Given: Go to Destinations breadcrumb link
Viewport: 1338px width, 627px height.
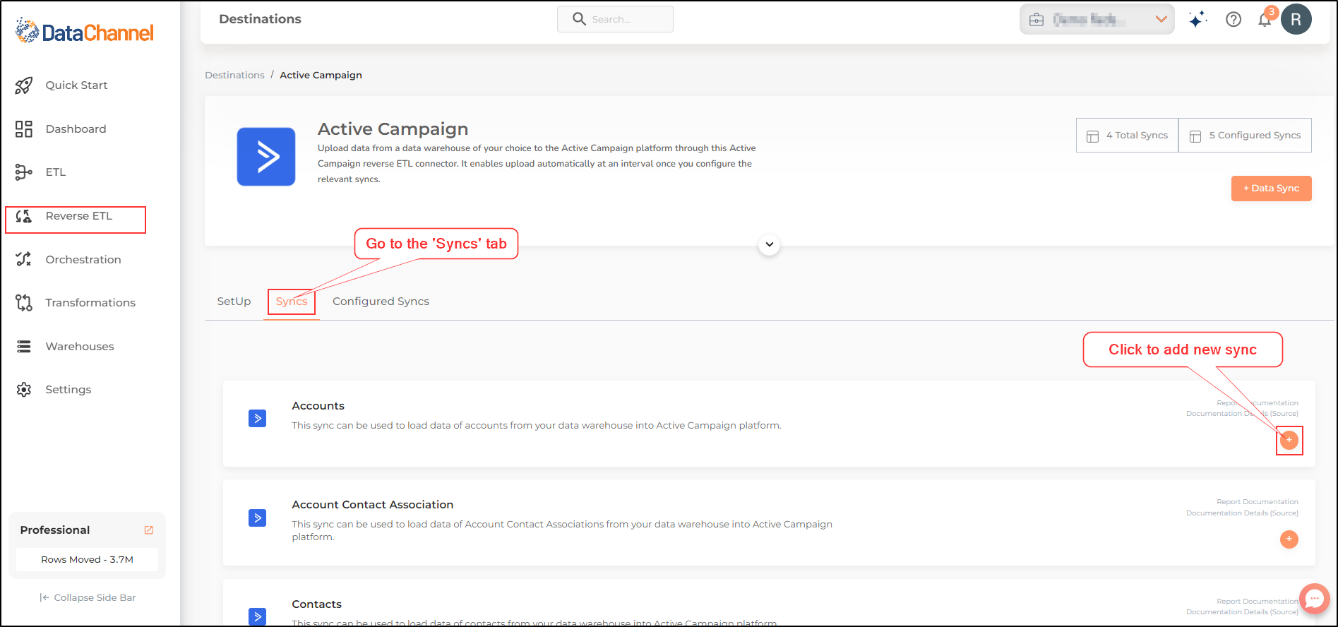Looking at the screenshot, I should point(234,75).
